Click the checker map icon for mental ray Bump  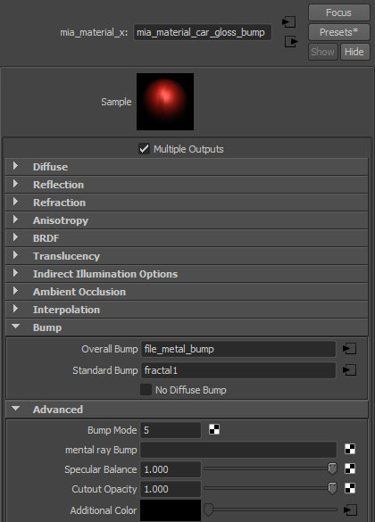(350, 449)
